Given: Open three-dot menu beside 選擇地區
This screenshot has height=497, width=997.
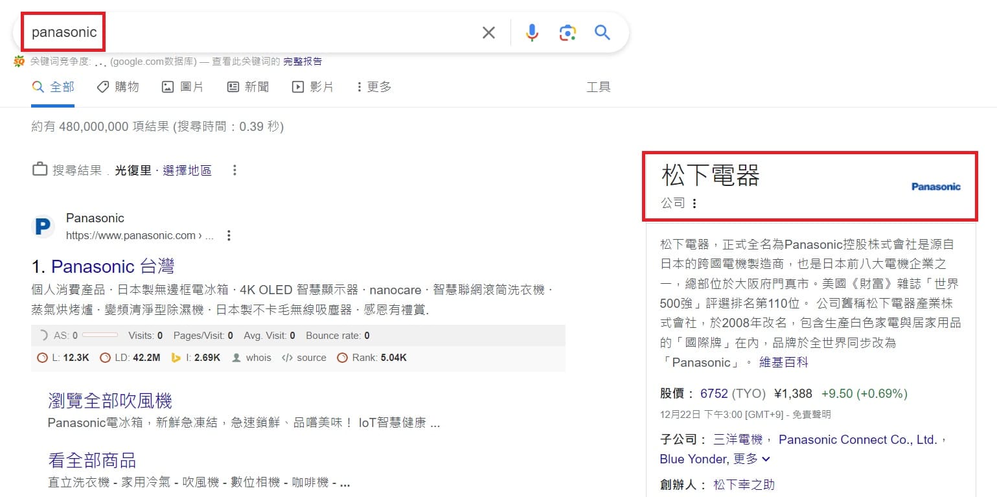Looking at the screenshot, I should point(235,170).
